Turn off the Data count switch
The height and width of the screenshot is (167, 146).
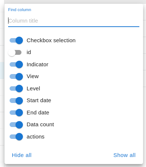16,125
